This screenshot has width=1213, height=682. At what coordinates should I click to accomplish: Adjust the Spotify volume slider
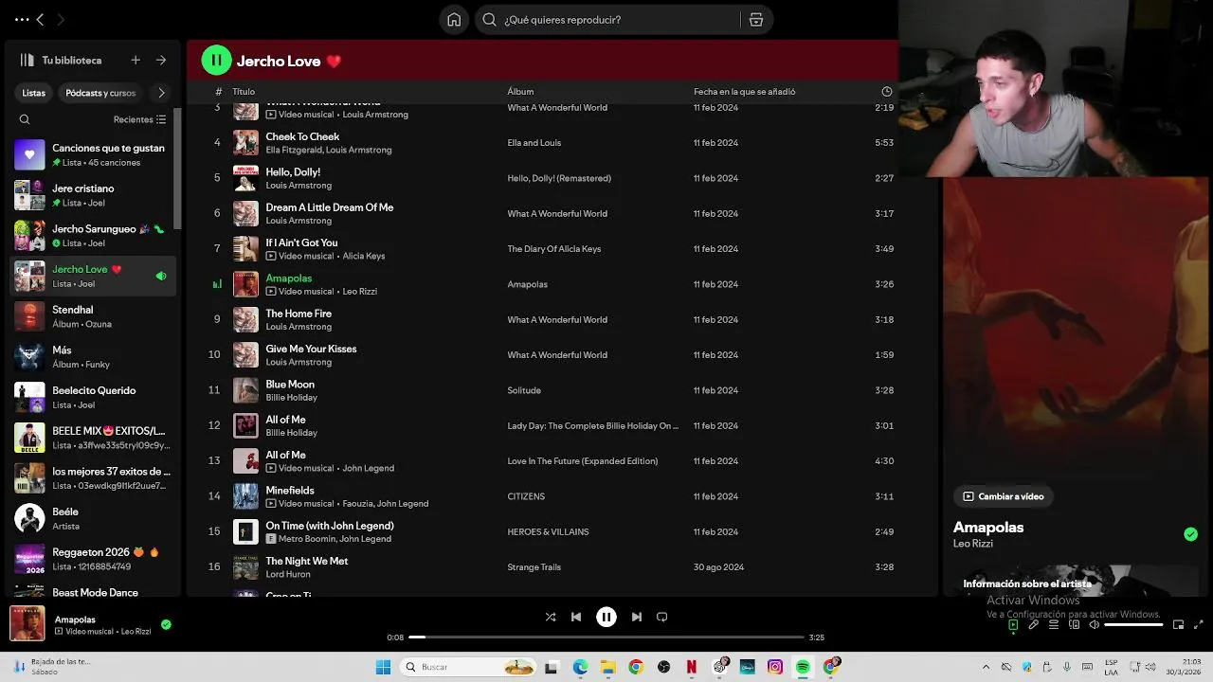coord(1133,625)
